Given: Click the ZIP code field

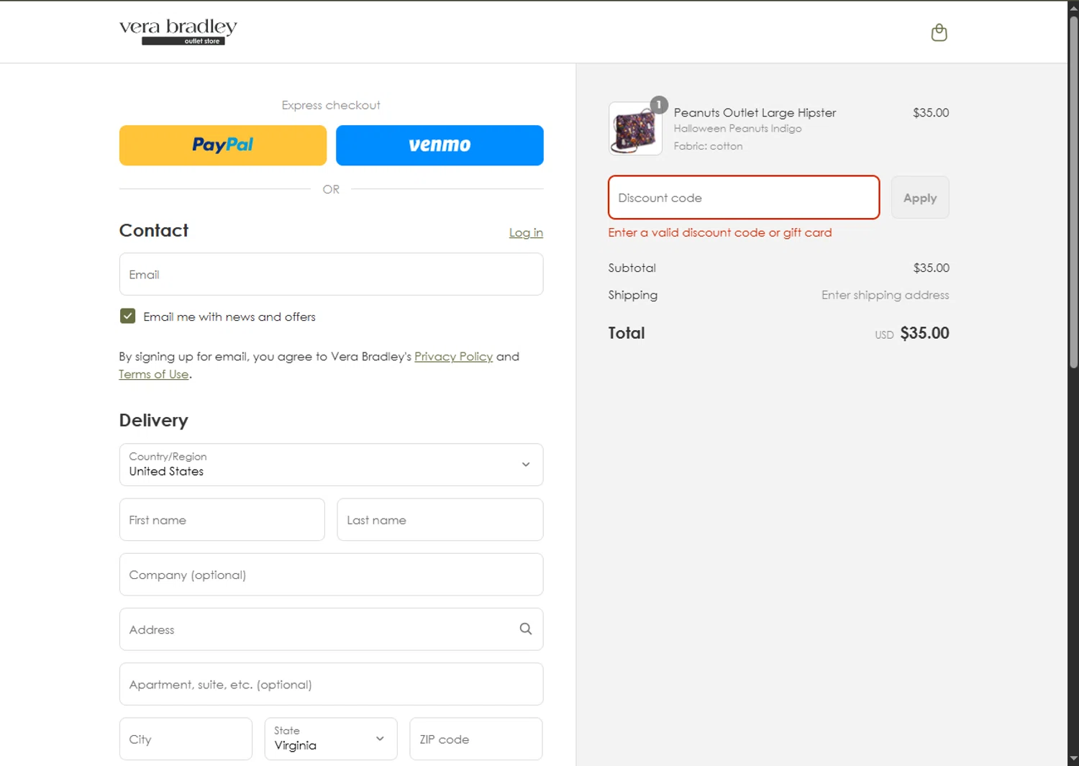Looking at the screenshot, I should pos(475,739).
